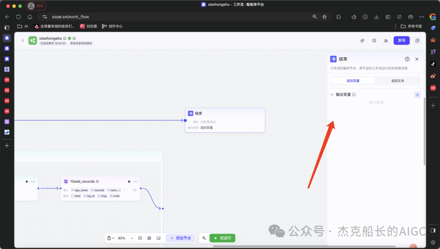Open the history clock icon in the header
This screenshot has width=440, height=249.
[374, 41]
